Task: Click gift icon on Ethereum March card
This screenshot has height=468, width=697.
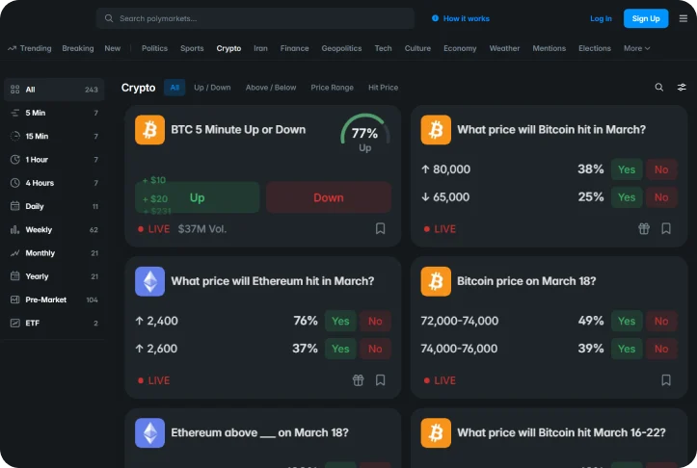Action: click(x=359, y=380)
